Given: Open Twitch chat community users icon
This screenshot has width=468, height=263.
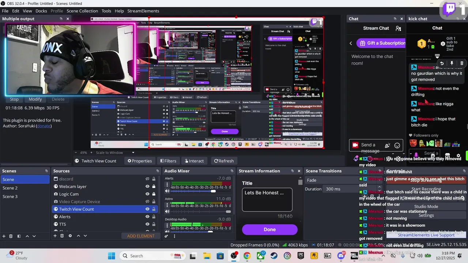Looking at the screenshot, I should point(399,28).
